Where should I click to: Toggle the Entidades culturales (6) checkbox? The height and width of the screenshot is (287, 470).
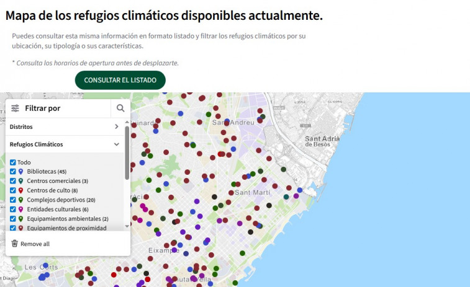click(x=12, y=209)
